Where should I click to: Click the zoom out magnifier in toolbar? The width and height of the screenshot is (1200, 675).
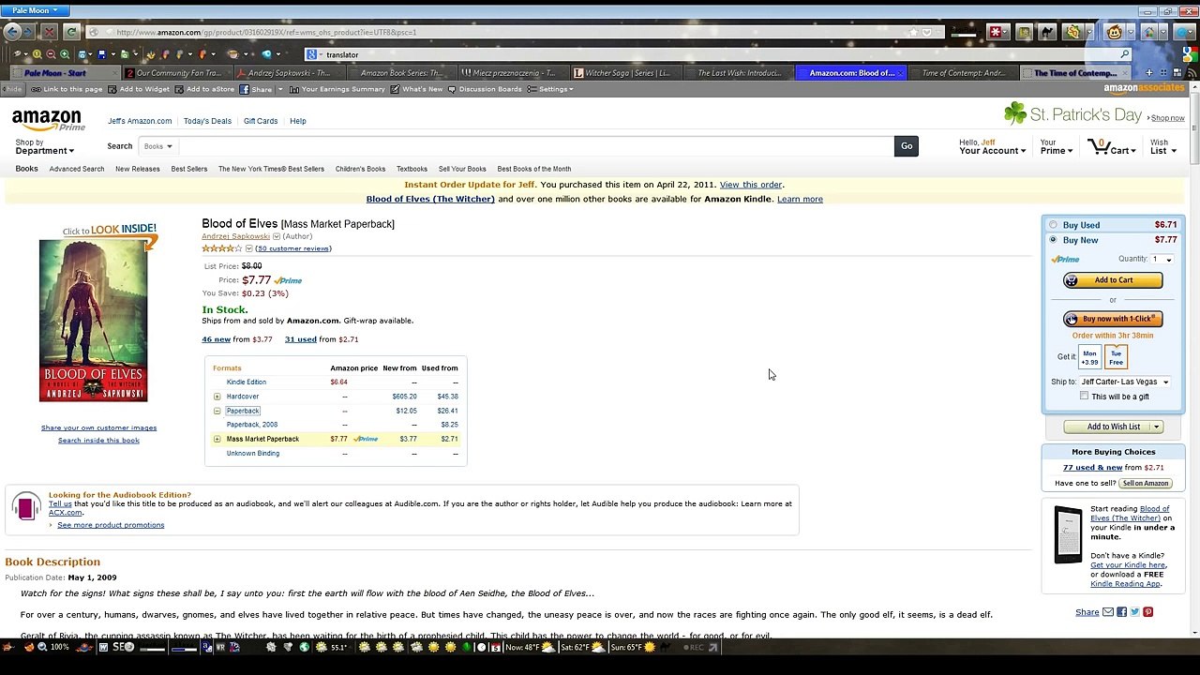tap(51, 54)
